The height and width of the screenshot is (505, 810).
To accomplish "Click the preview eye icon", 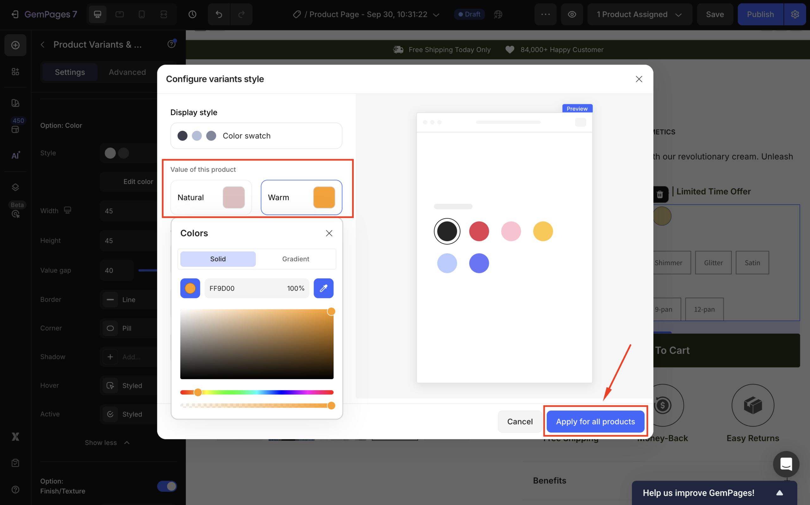I will coord(572,14).
